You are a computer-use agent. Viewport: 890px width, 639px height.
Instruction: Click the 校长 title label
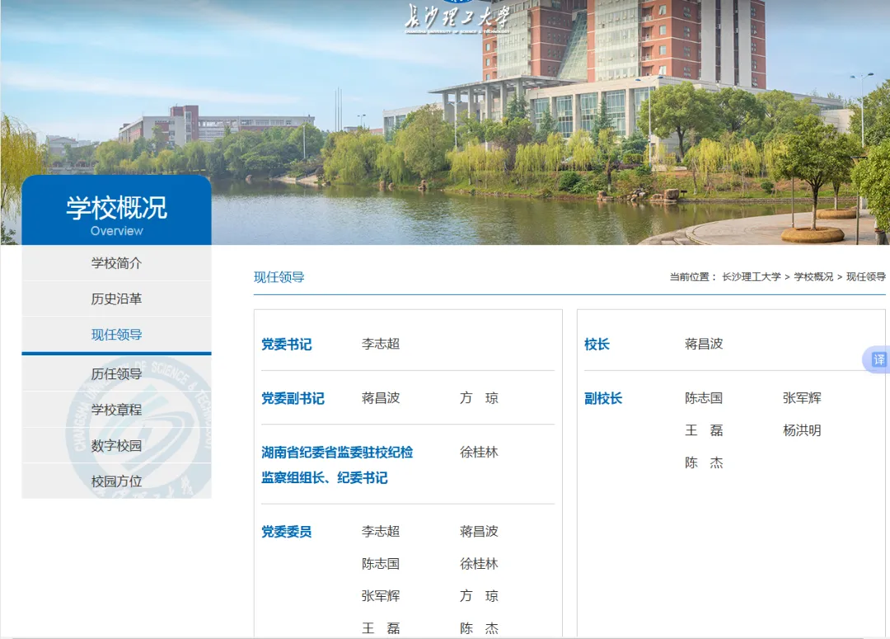click(597, 344)
